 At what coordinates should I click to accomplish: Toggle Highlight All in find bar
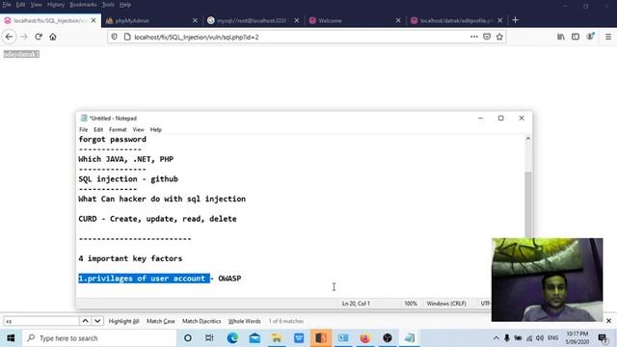pyautogui.click(x=123, y=321)
